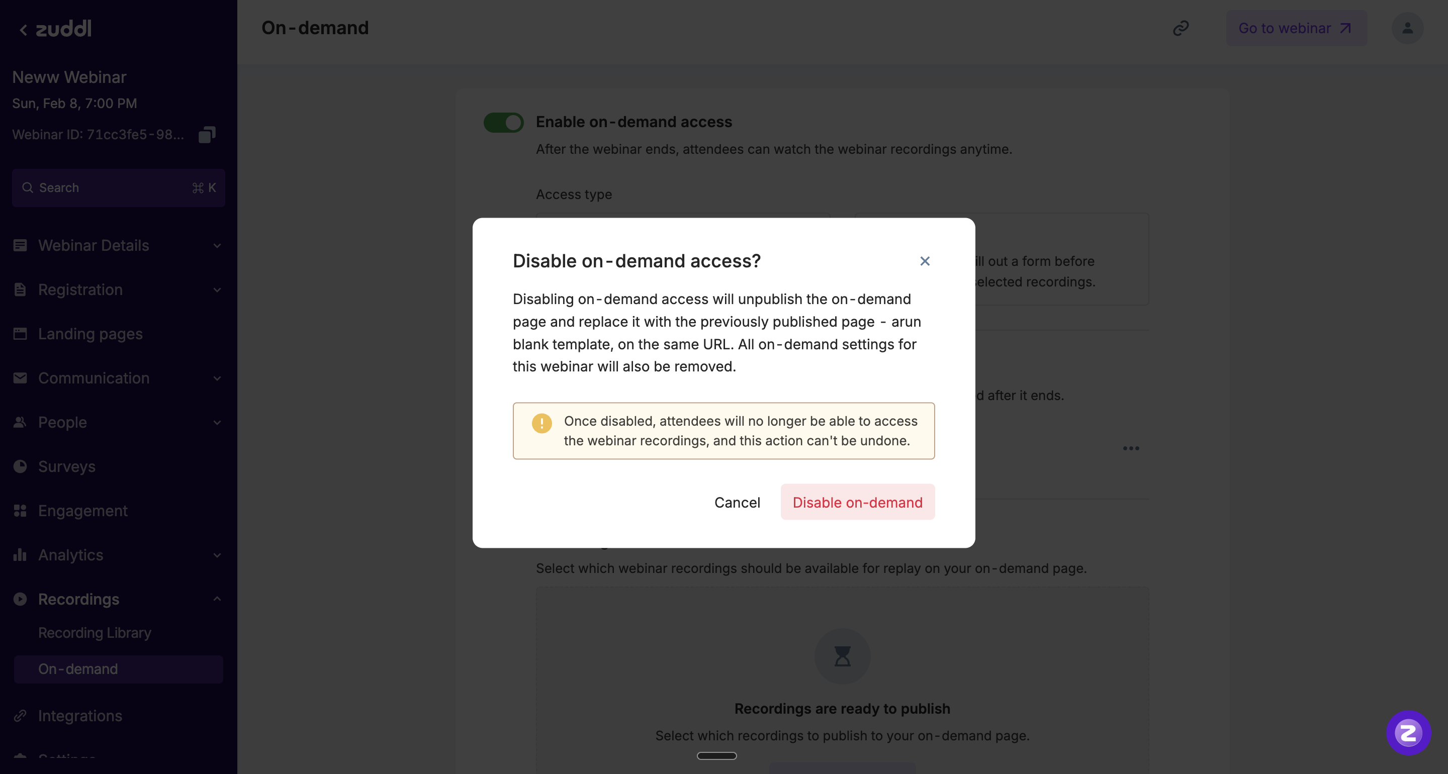Copy the Webinar ID icon
This screenshot has height=774, width=1448.
coord(207,134)
